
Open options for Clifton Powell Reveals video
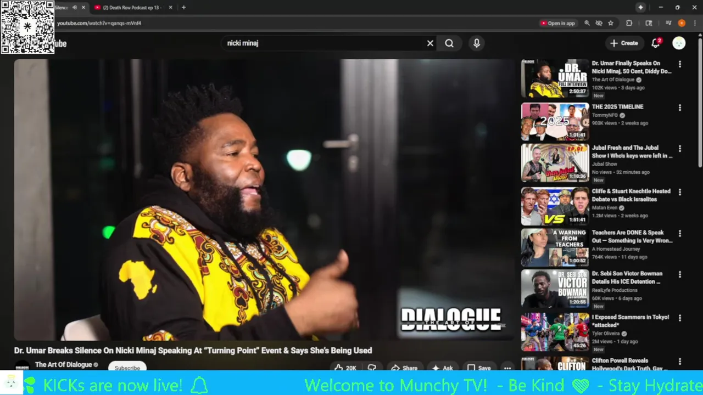[x=680, y=362]
